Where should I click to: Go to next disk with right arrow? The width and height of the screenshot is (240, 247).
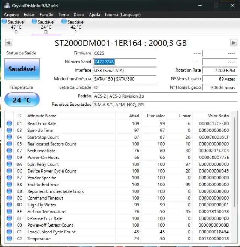pos(234,42)
